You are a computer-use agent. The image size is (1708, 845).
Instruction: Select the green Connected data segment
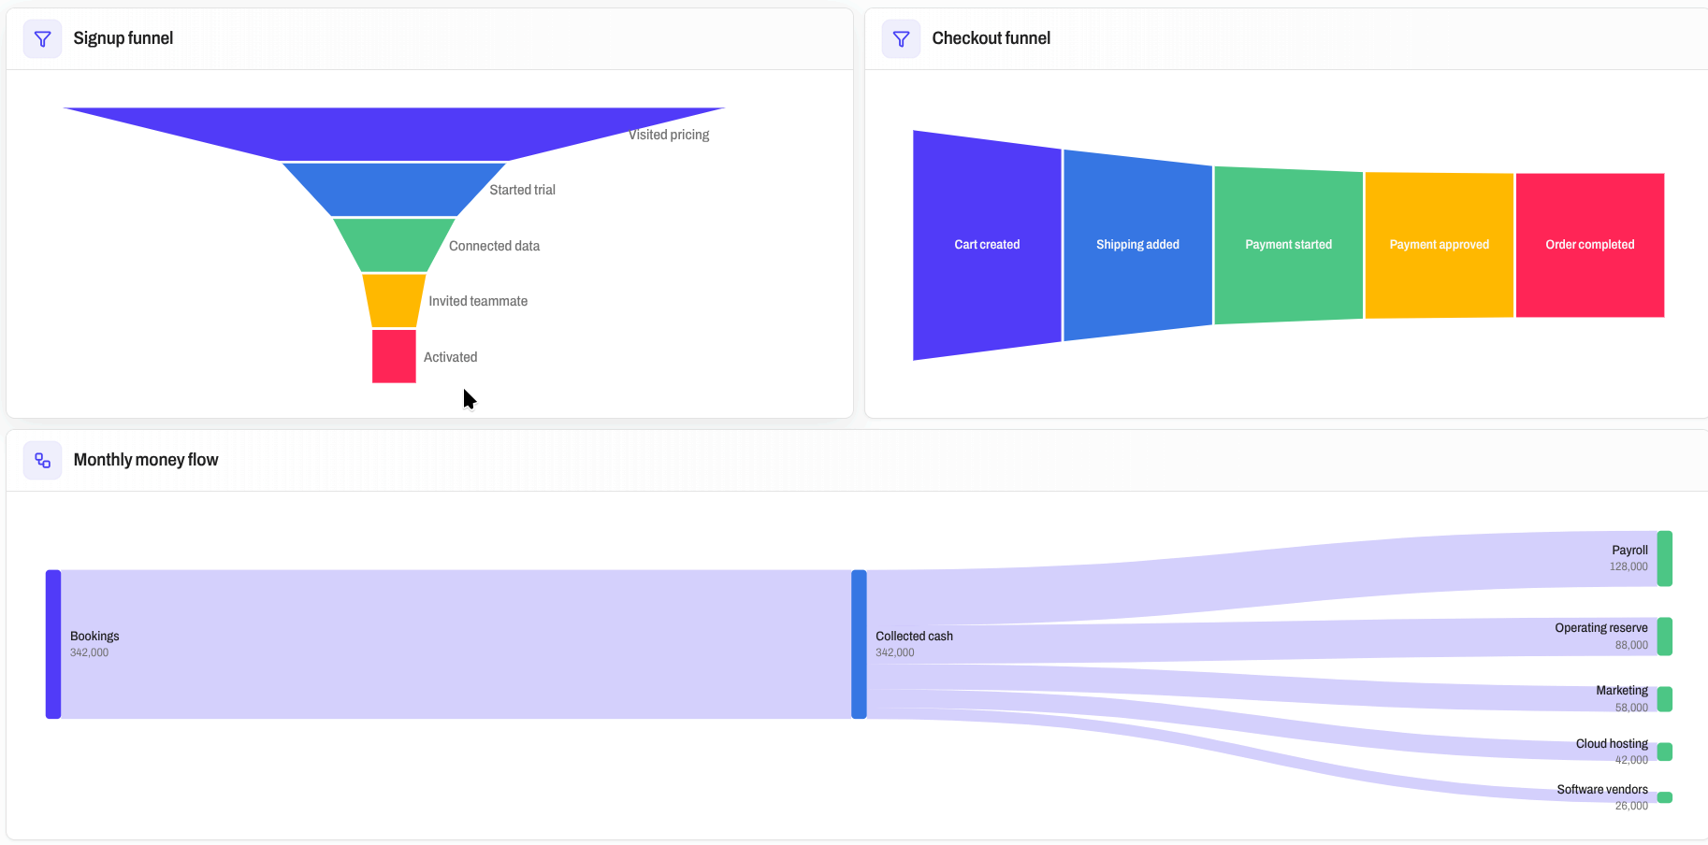click(x=394, y=245)
